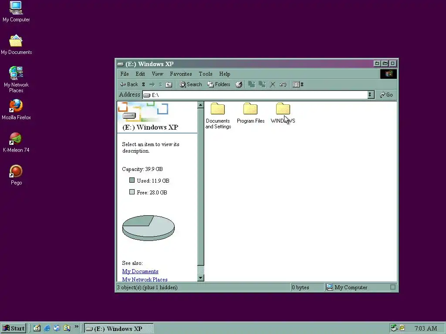Follow the My Network Places link
The image size is (446, 334).
(145, 279)
